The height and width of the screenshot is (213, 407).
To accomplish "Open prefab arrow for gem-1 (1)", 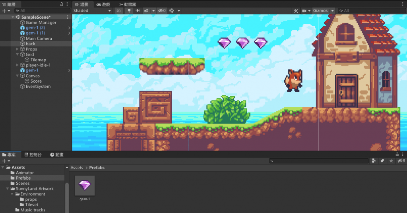I will 69,33.
